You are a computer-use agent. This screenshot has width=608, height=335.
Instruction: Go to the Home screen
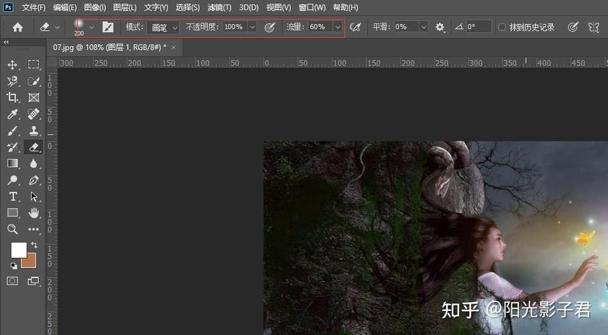pos(17,27)
